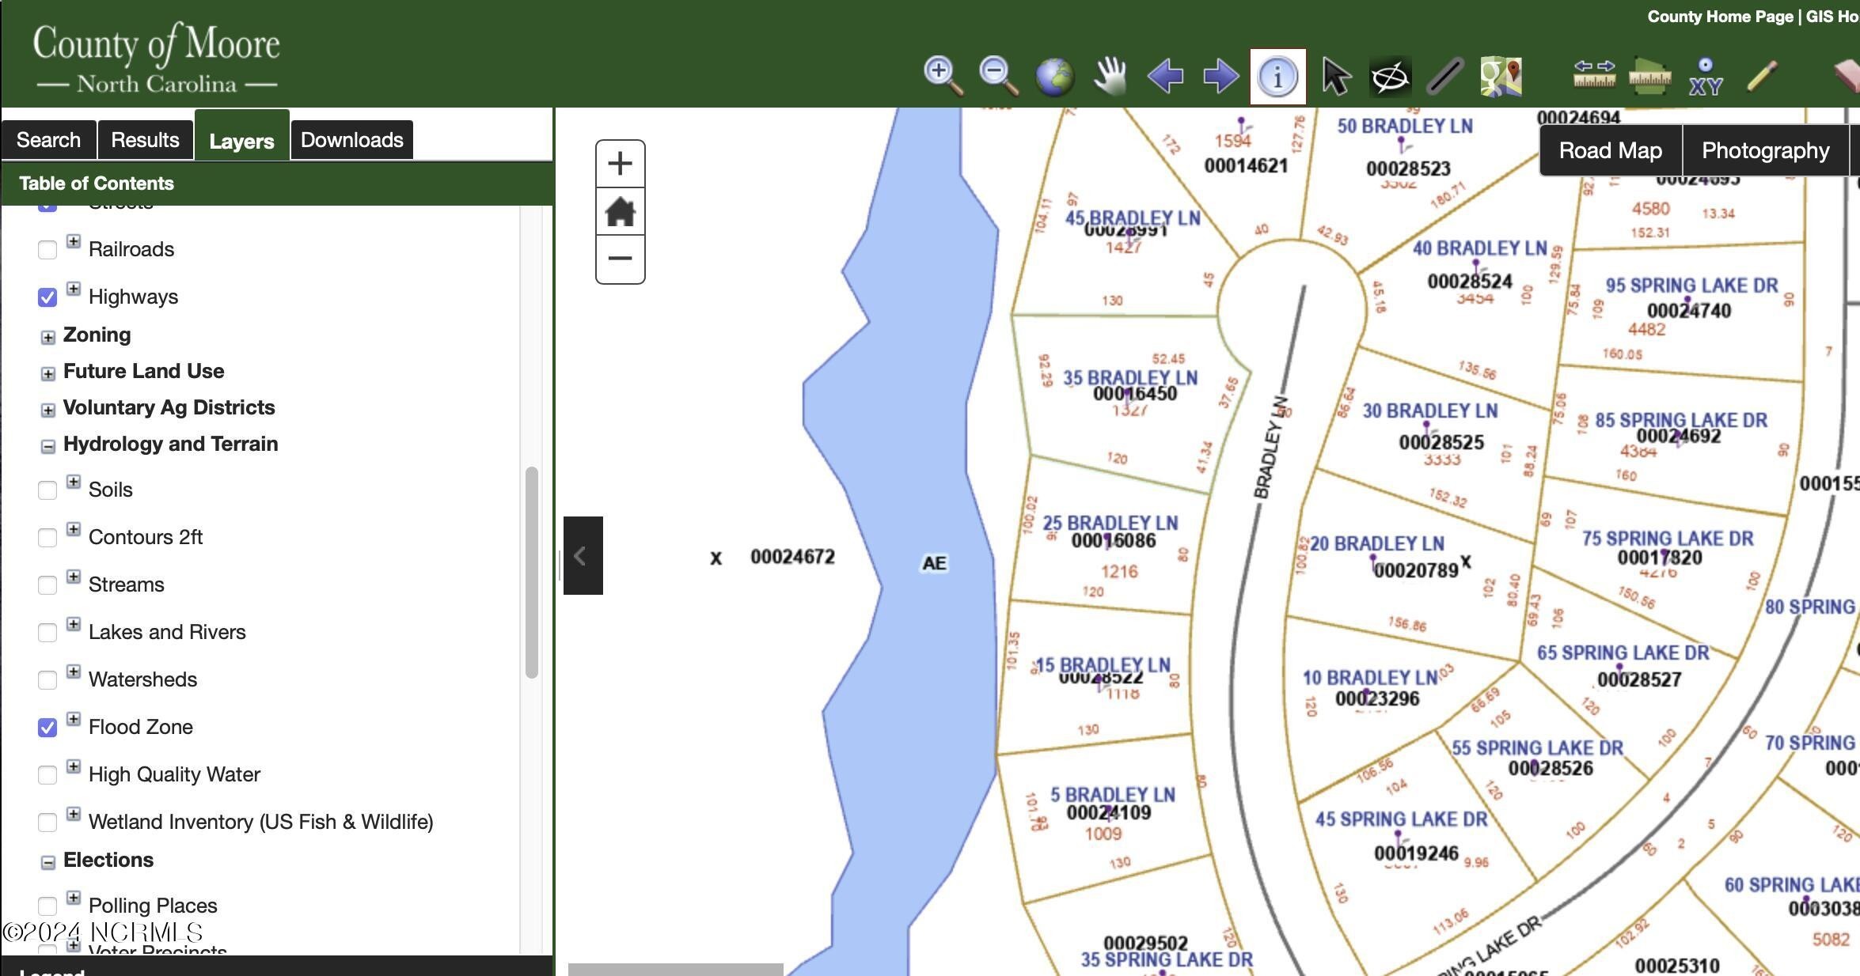Screen dimensions: 1860x976
Task: Choose the black arrow select tool
Action: (1336, 77)
